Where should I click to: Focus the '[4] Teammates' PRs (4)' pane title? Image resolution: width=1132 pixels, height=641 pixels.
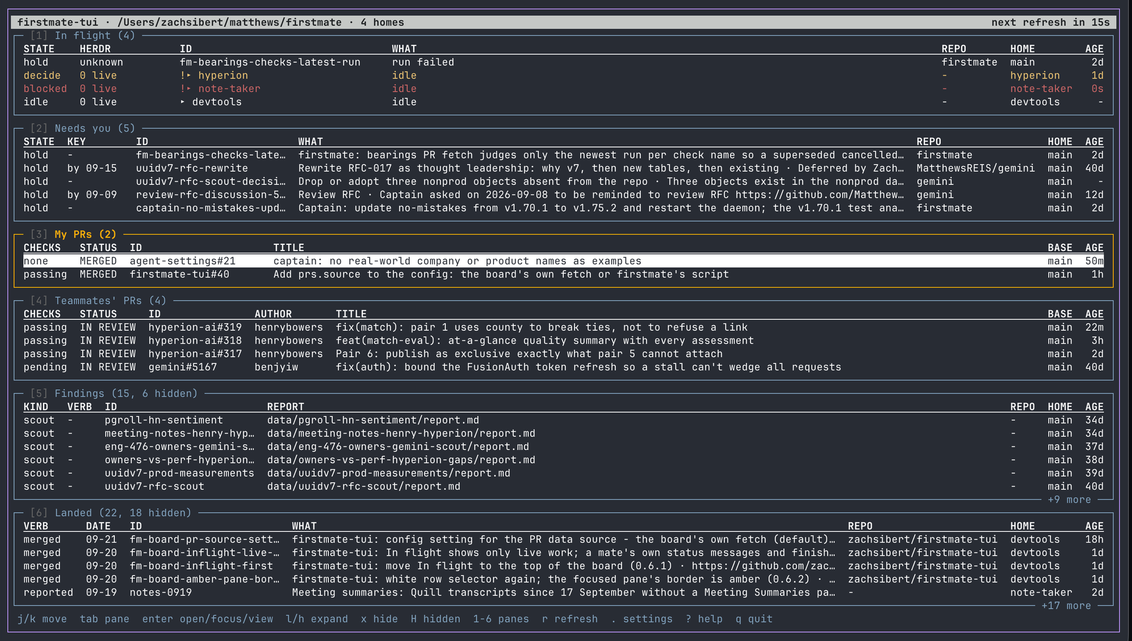(98, 301)
